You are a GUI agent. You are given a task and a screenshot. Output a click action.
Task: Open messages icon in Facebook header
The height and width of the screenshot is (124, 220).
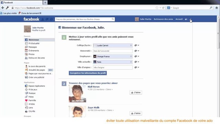(47, 19)
